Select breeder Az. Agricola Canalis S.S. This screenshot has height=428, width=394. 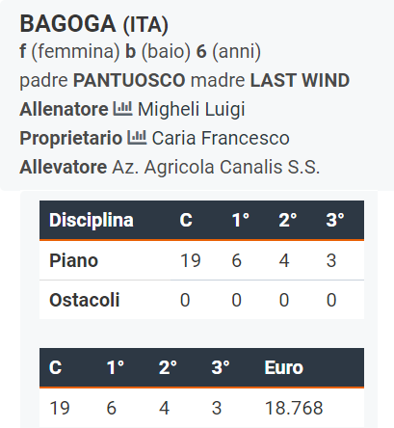(x=216, y=167)
